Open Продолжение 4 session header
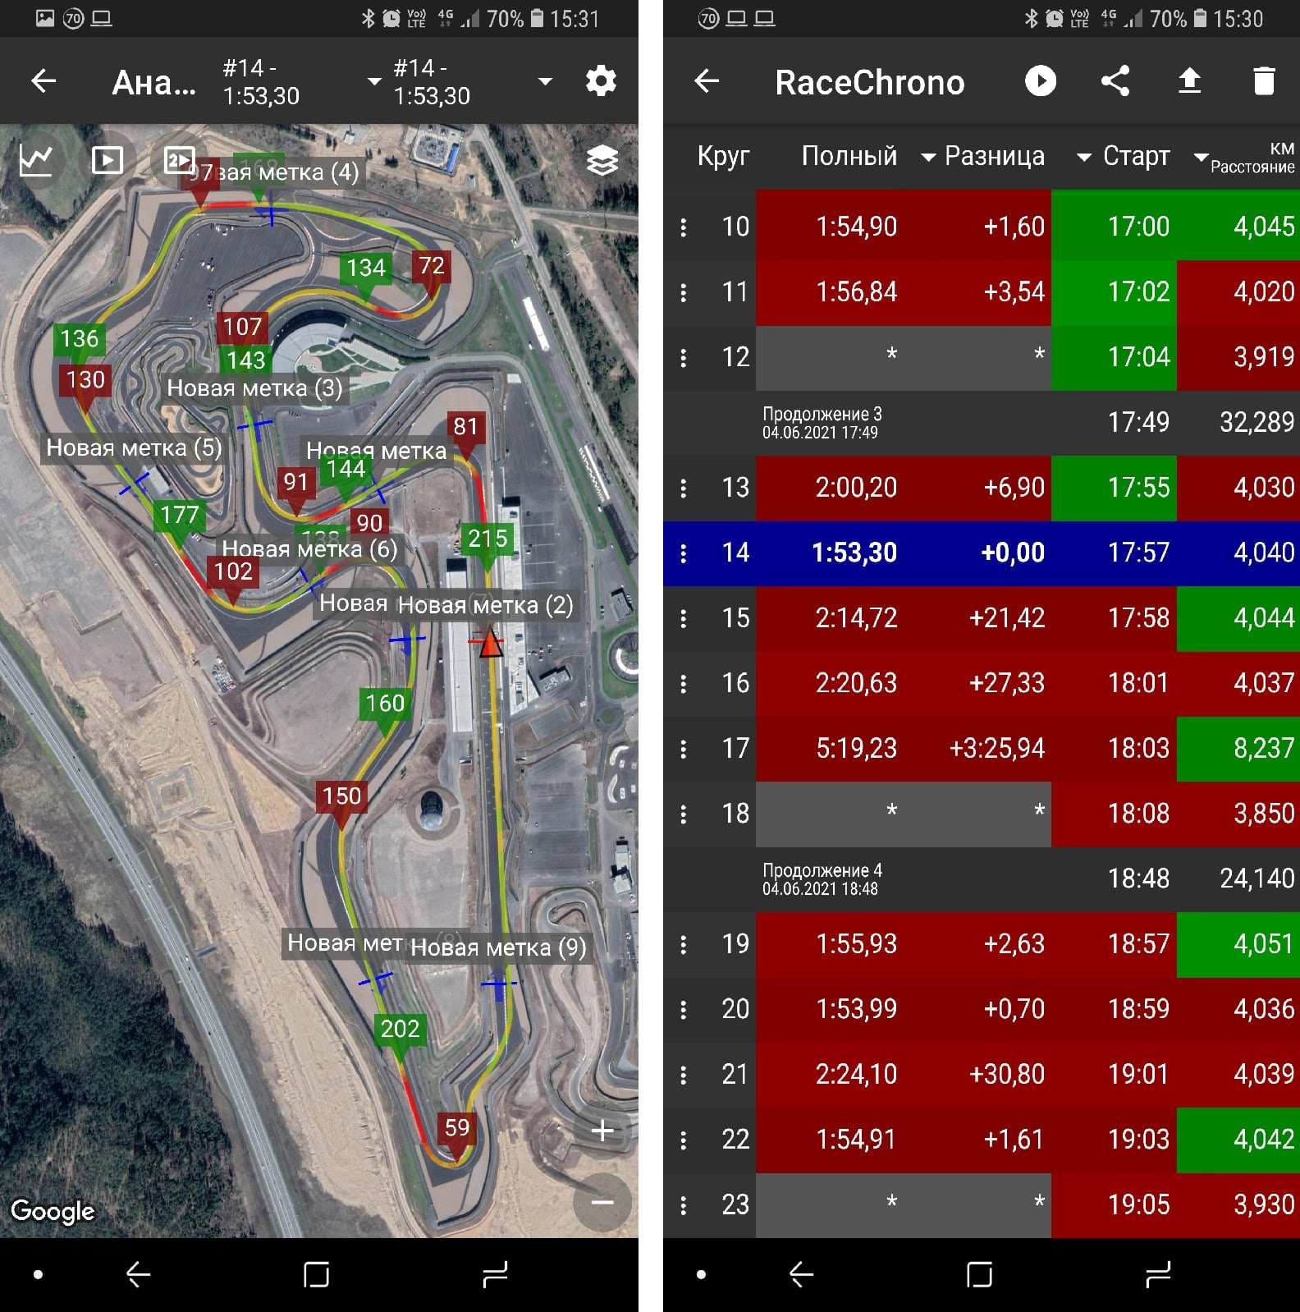1300x1312 pixels. tap(982, 879)
